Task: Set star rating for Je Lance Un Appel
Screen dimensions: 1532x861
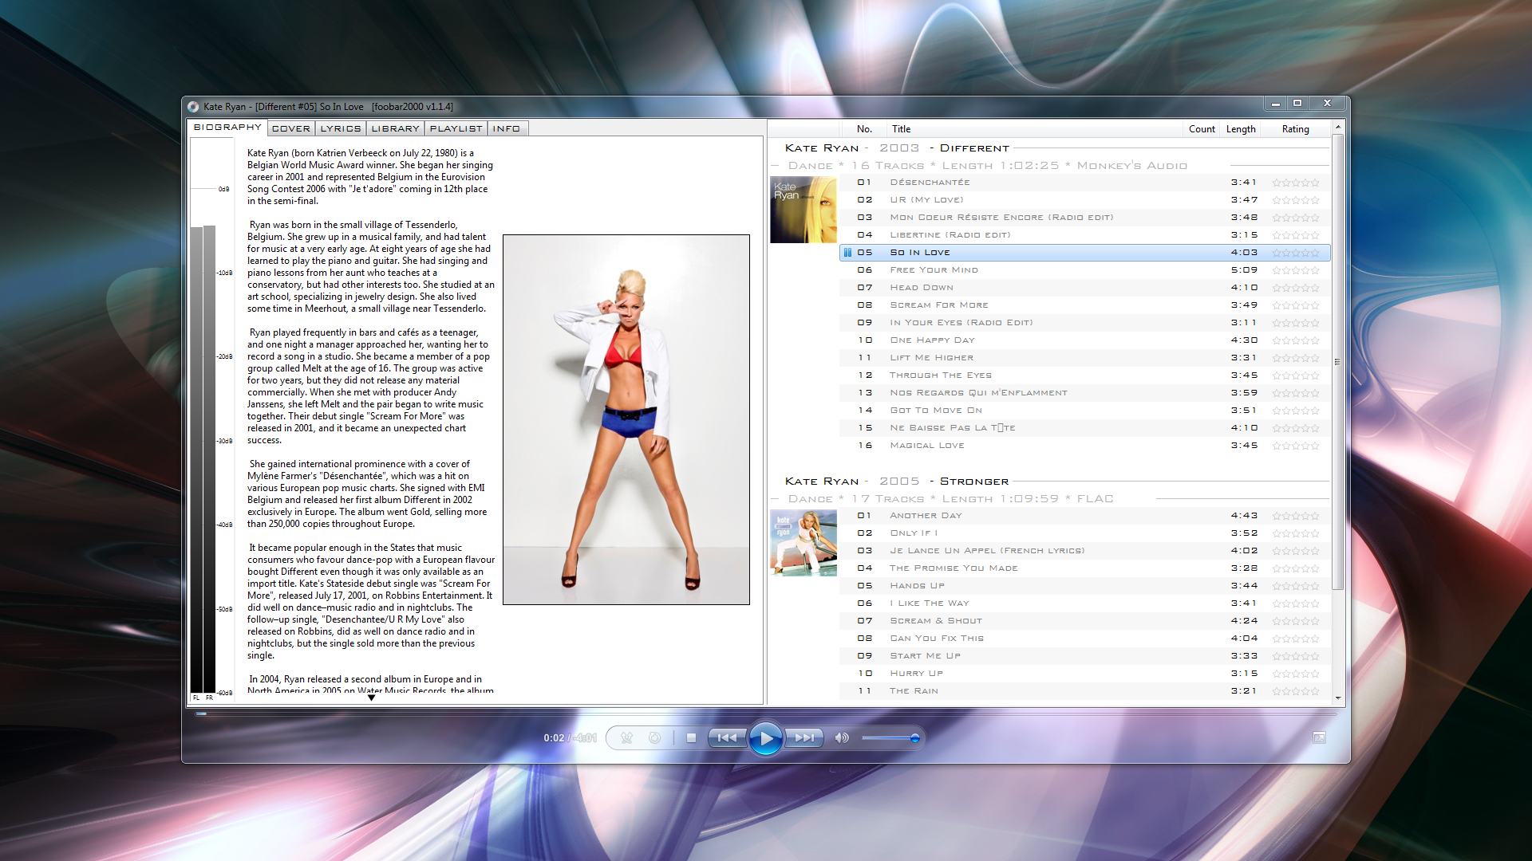Action: [x=1296, y=551]
